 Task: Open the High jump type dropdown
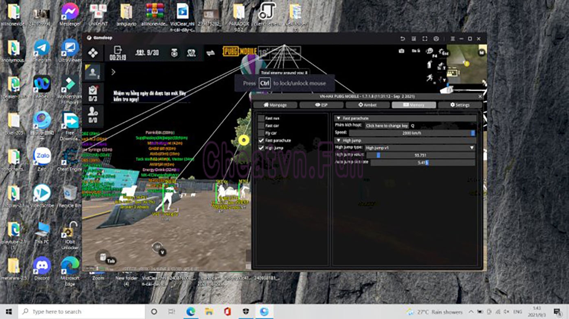pos(419,148)
